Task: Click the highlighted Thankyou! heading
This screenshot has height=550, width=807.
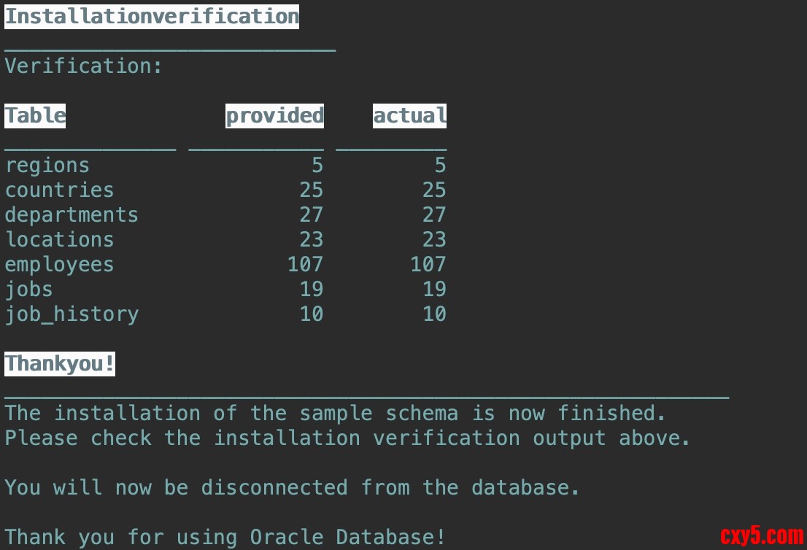Action: pyautogui.click(x=60, y=363)
